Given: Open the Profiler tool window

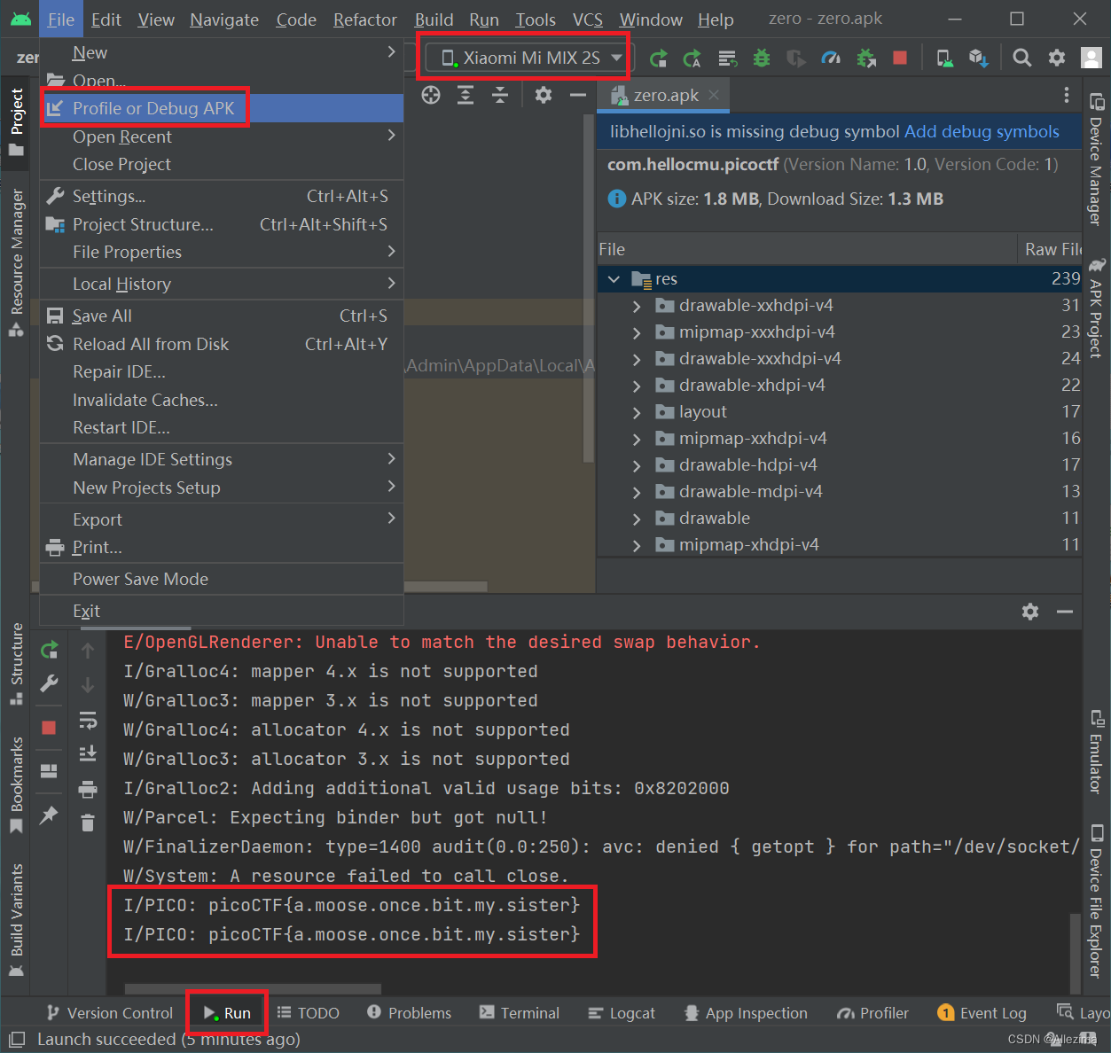Looking at the screenshot, I should [x=873, y=1013].
